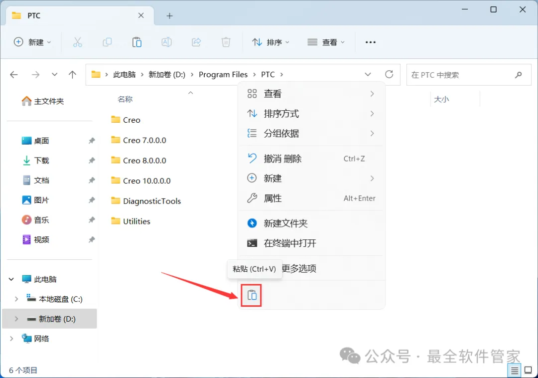538x378 pixels.
Task: Open the 查看 view dropdown in toolbar
Action: pyautogui.click(x=326, y=42)
